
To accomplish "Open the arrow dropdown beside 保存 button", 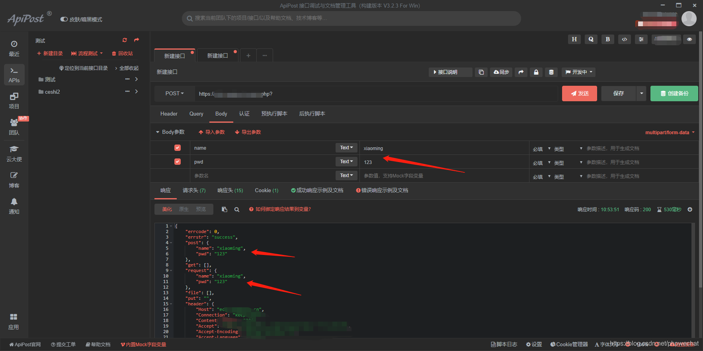I will [641, 93].
